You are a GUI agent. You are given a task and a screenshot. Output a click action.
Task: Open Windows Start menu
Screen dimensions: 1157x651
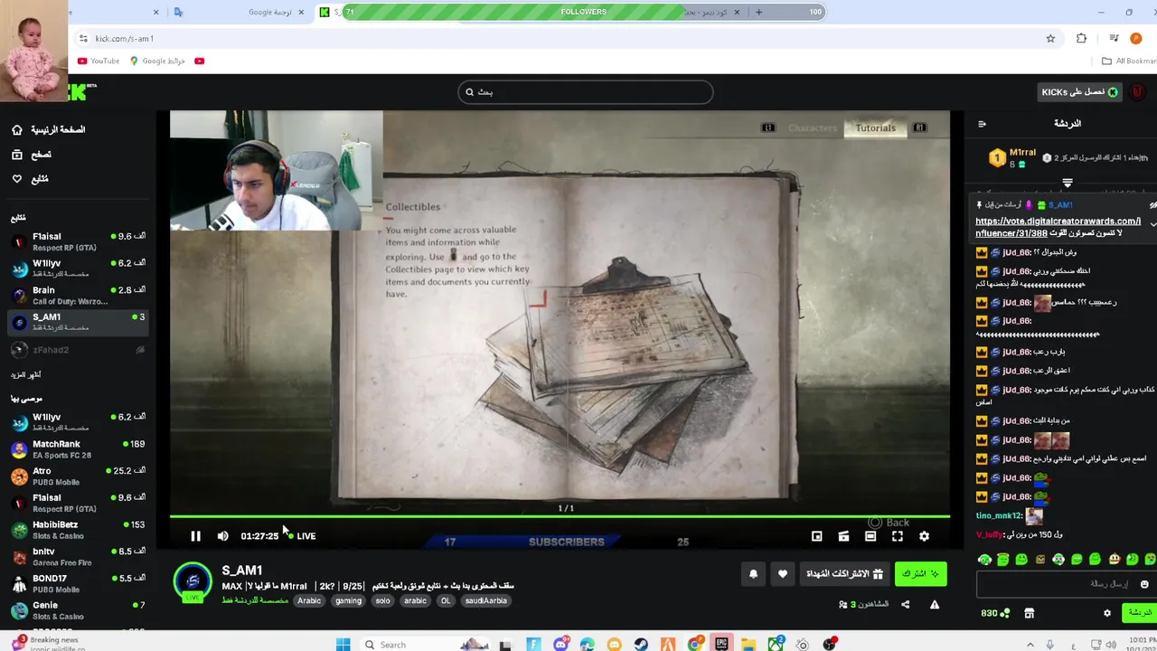pos(343,644)
